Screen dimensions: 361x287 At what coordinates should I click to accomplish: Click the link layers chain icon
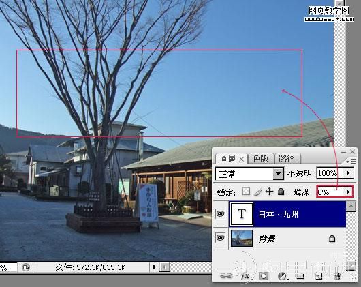[226, 275]
